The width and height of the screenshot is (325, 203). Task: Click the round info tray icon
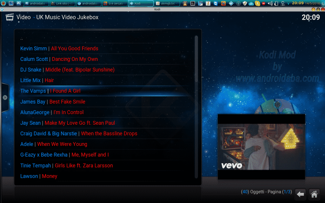point(238,3)
